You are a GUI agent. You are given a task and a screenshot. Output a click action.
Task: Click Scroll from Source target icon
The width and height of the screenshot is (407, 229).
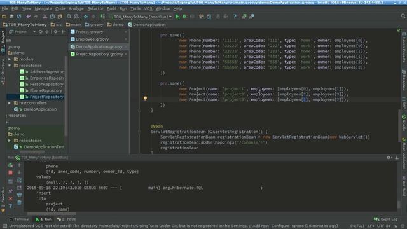tap(41, 32)
